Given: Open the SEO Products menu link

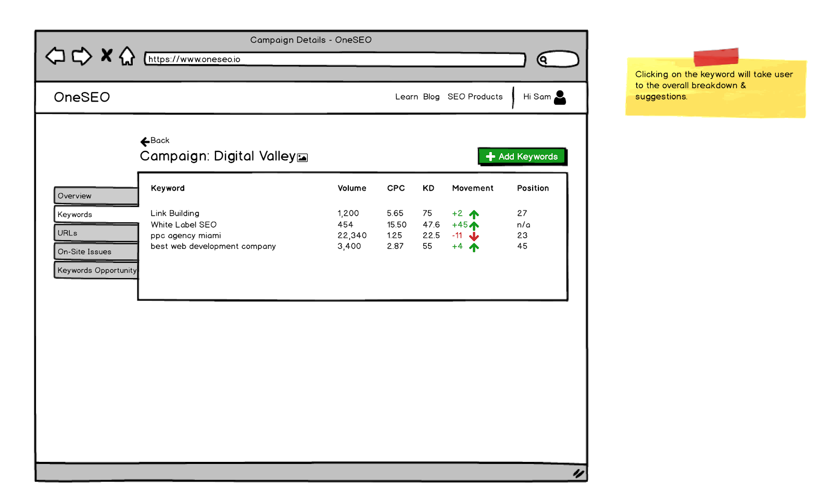Looking at the screenshot, I should point(475,97).
